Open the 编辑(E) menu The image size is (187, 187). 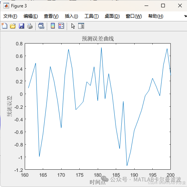click(x=31, y=16)
